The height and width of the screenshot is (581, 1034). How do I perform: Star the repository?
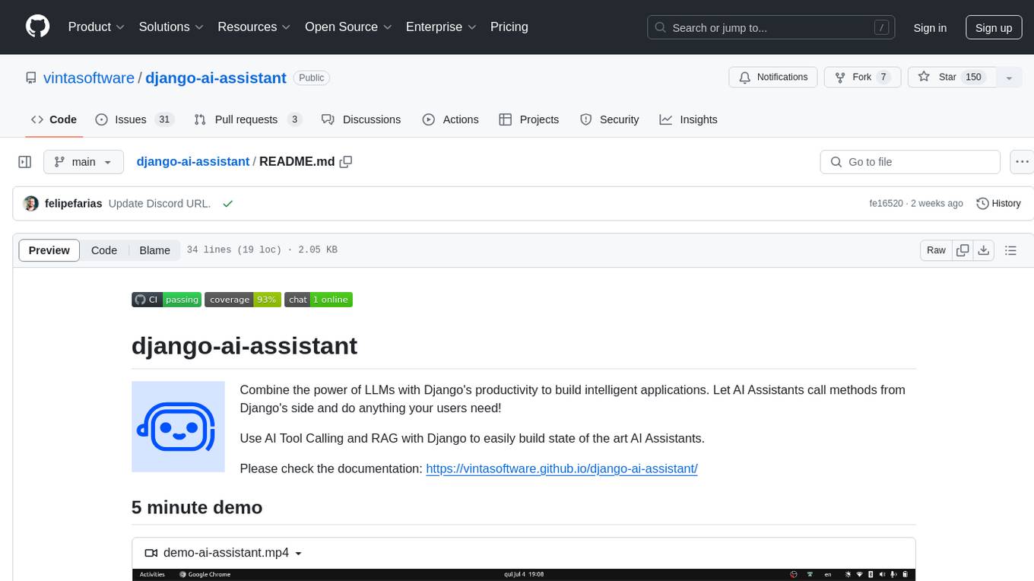pyautogui.click(x=951, y=78)
